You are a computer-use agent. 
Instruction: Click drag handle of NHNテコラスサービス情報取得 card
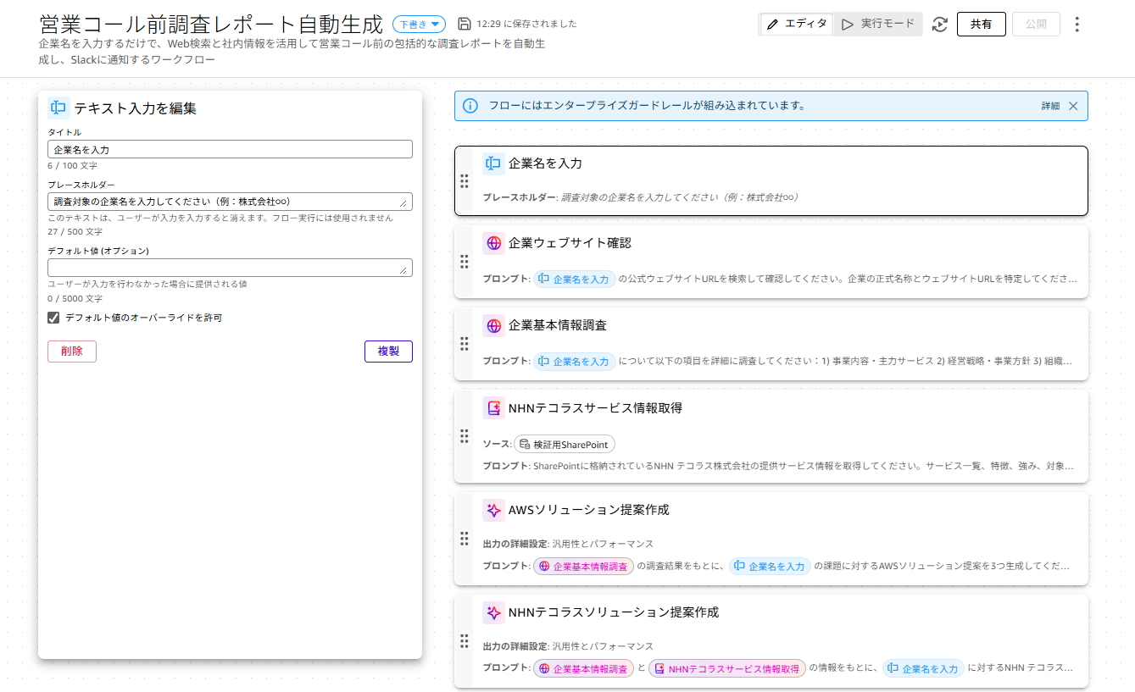[x=464, y=436]
